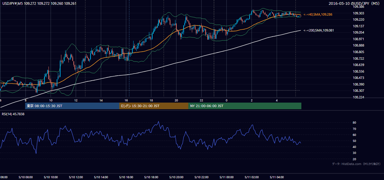
Task: Click hour tick 12 under price chart
Action: pyautogui.click(x=76, y=100)
